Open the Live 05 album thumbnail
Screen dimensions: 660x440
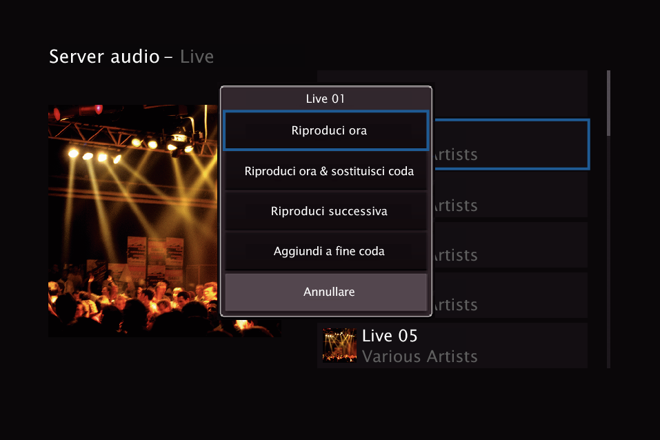[339, 346]
